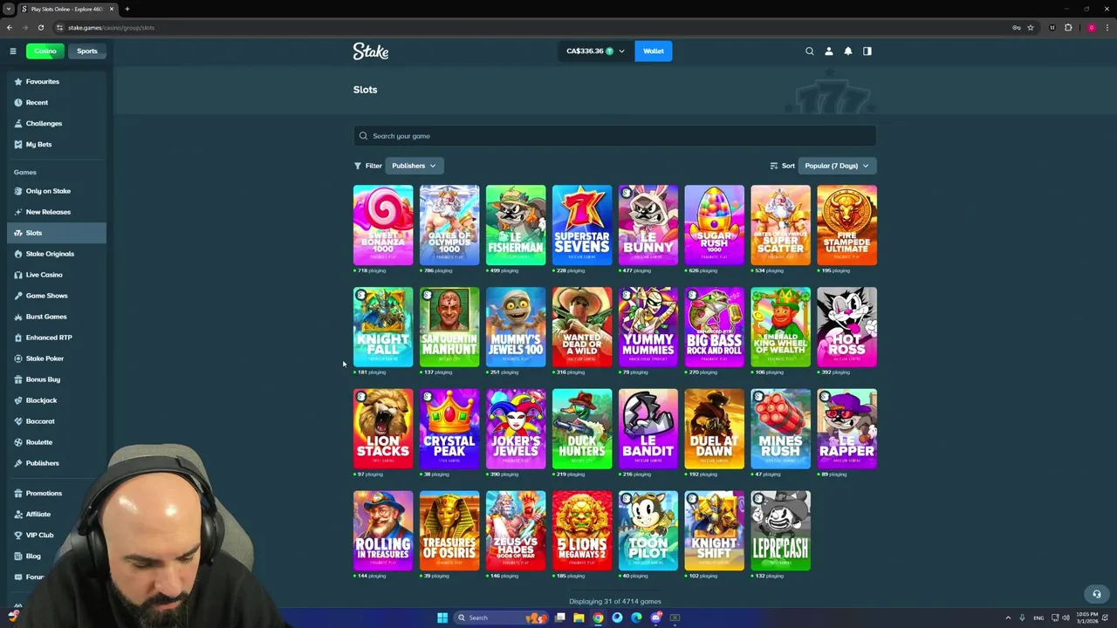Bookmark this page with star icon

point(1031,27)
